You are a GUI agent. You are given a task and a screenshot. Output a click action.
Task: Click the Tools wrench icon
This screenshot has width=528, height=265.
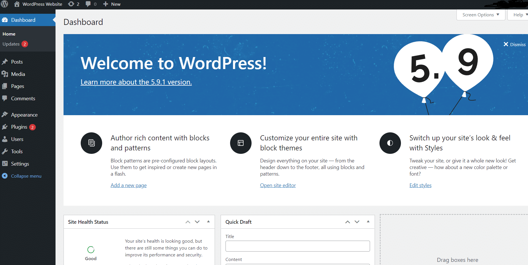5,151
